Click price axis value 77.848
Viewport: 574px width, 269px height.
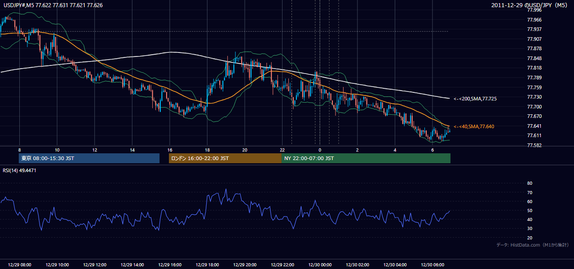pyautogui.click(x=534, y=58)
